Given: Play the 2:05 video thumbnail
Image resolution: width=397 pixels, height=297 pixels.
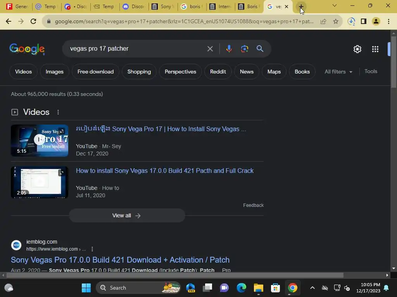Looking at the screenshot, I should 40,182.
